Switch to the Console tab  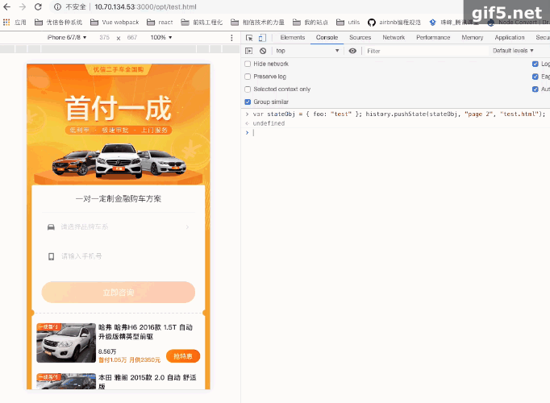pos(327,38)
